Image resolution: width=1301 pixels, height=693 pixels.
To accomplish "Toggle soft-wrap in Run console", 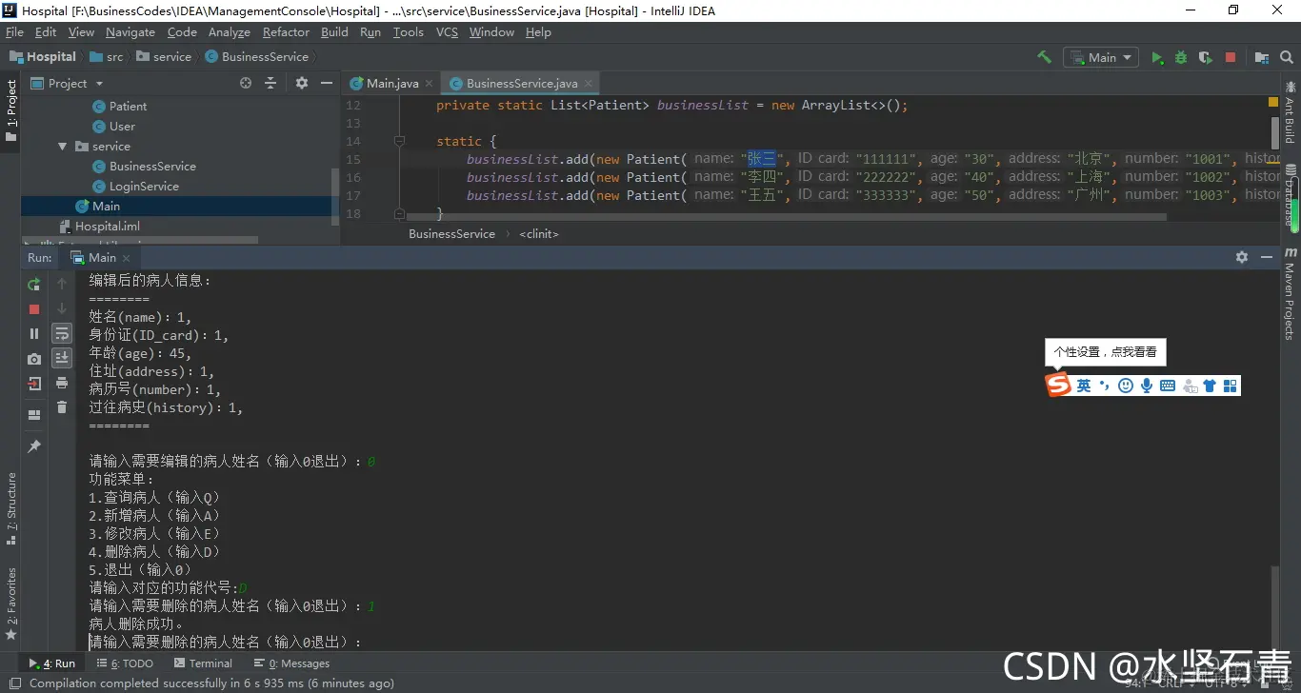I will coord(62,333).
